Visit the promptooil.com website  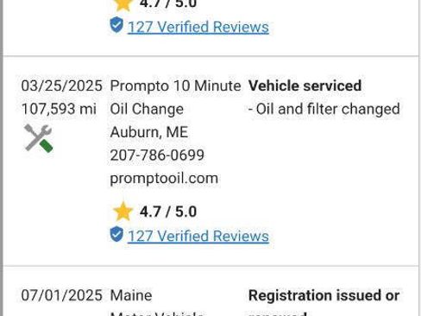[x=164, y=178]
